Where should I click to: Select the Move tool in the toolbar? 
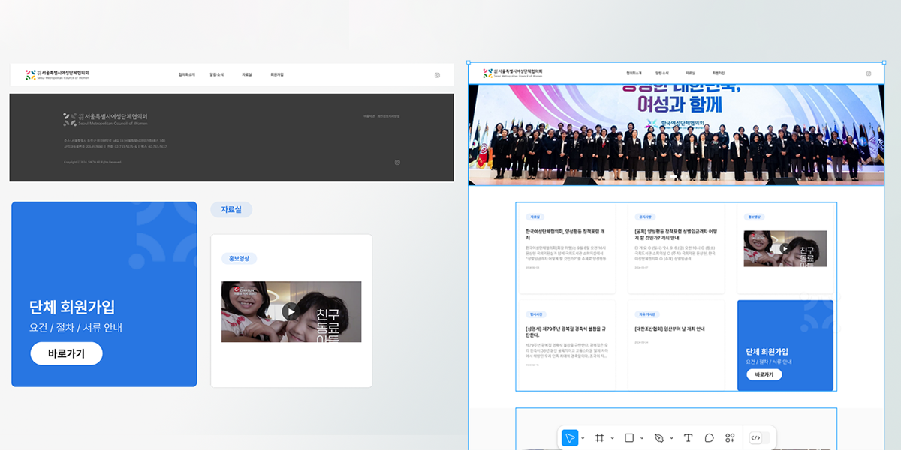570,438
